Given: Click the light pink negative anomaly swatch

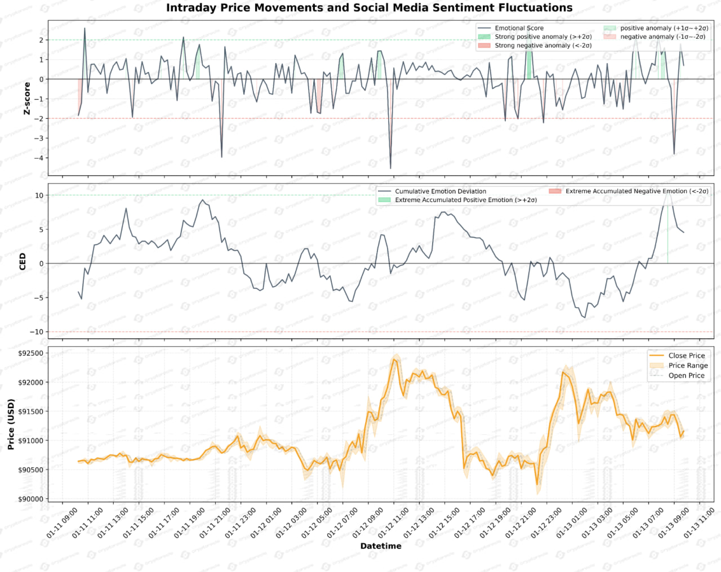Looking at the screenshot, I should point(609,37).
